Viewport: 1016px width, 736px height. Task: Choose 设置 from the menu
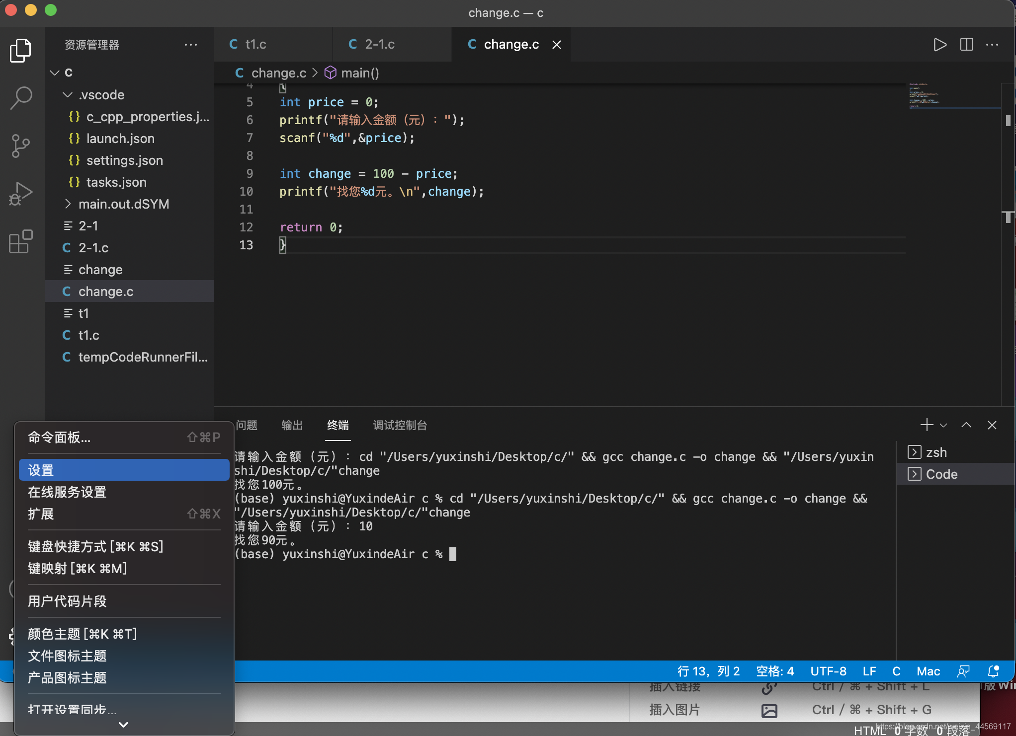(x=124, y=470)
